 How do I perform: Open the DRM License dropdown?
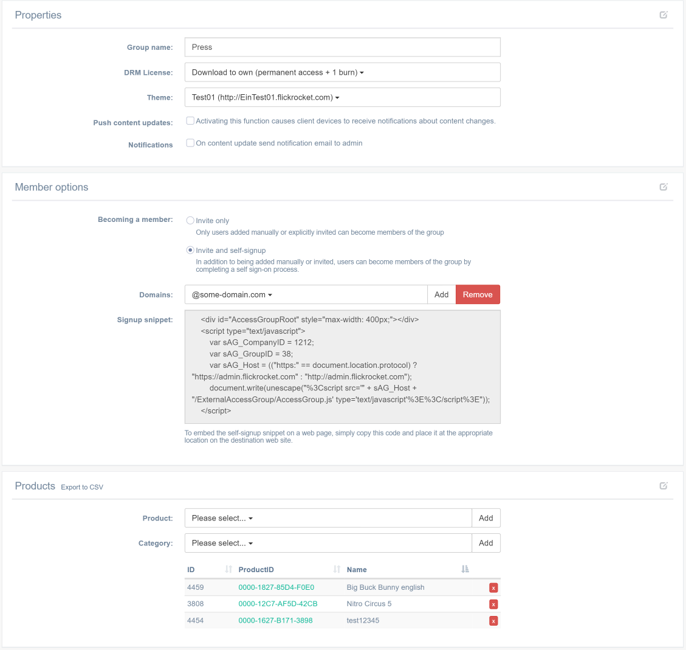click(x=342, y=72)
